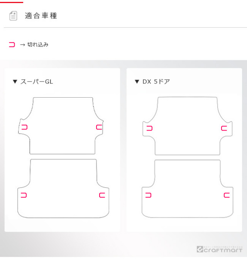The image size is (247, 260).
Task: Select left notch mark on スーパーGL upper mat
Action: coord(24,127)
